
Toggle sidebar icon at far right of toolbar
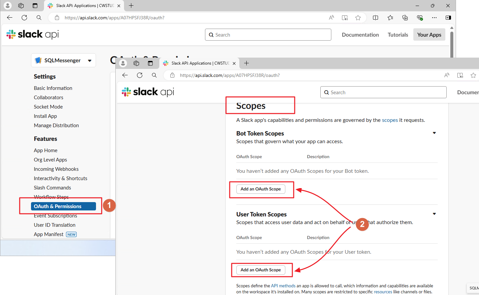pos(448,18)
